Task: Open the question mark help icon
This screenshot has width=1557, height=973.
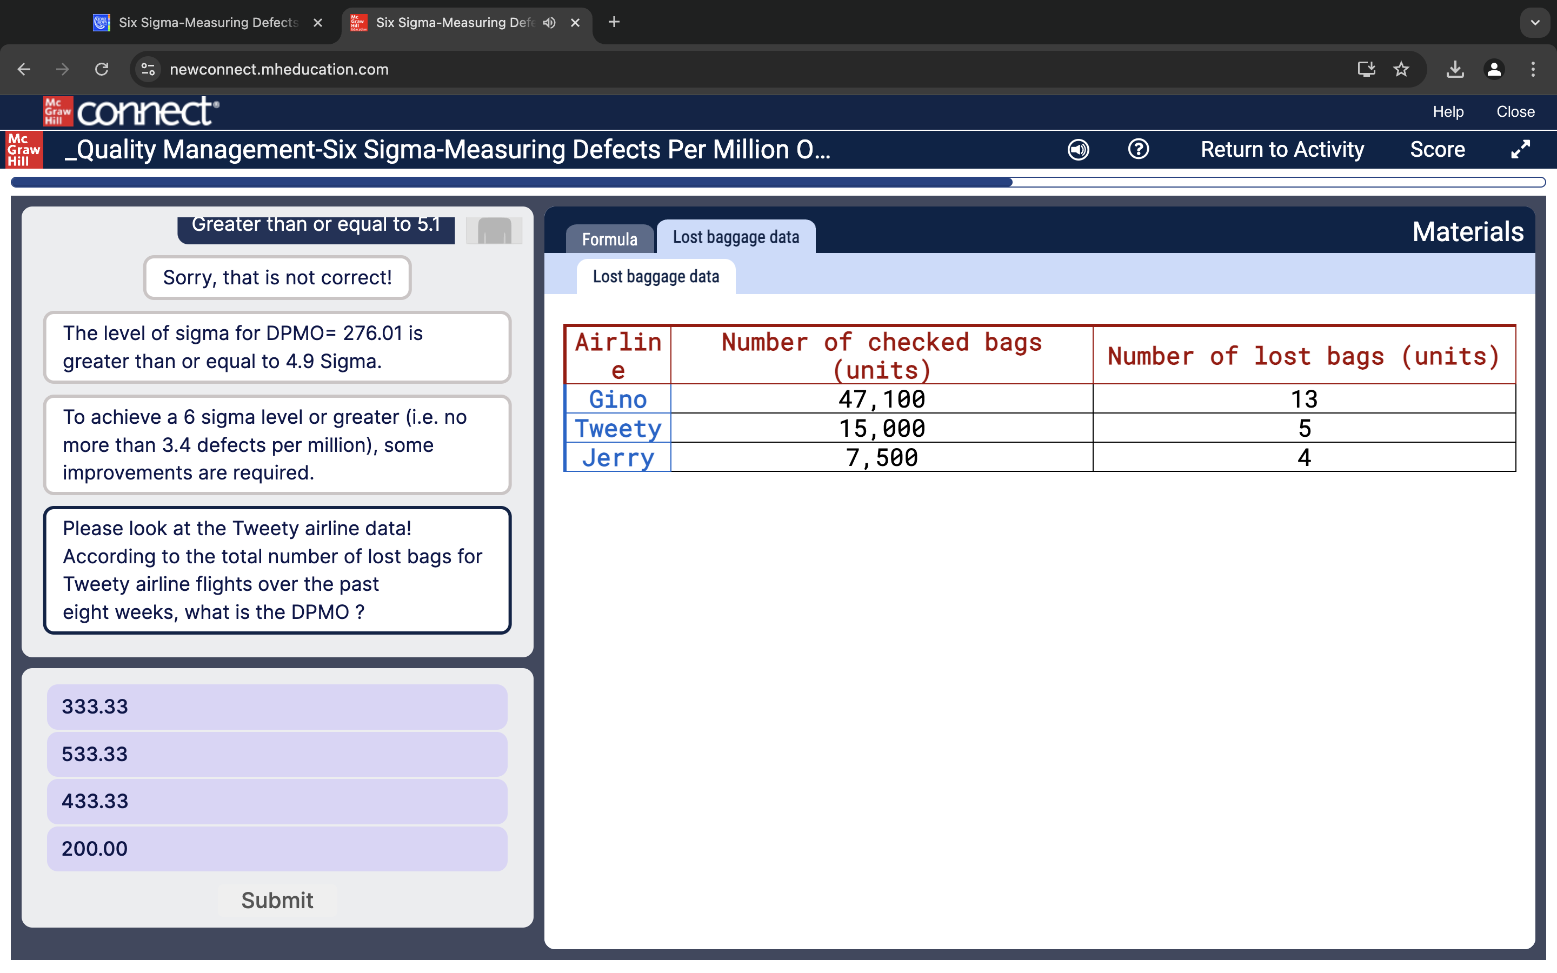Action: tap(1138, 149)
